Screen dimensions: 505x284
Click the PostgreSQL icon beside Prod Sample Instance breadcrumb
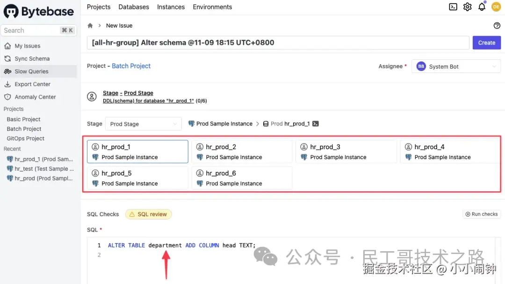191,124
